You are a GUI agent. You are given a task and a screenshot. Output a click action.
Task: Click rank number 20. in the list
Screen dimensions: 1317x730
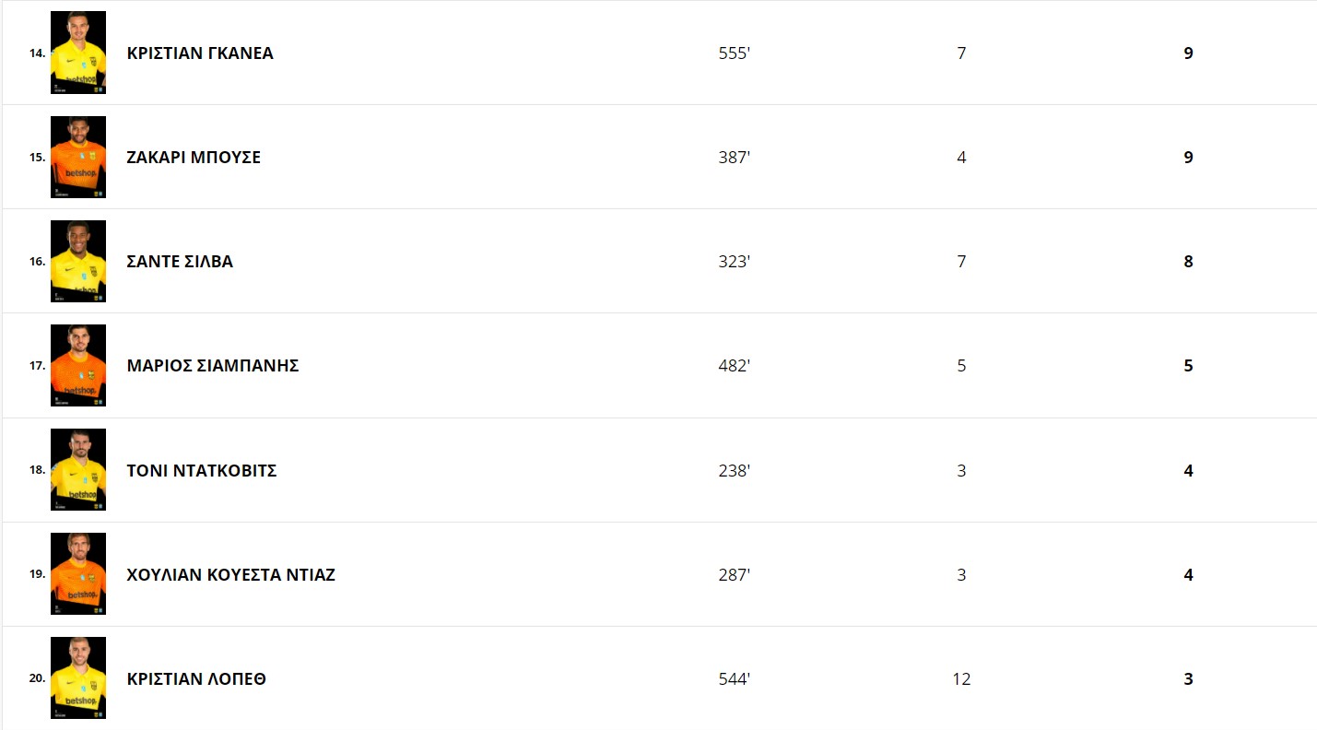tap(38, 678)
